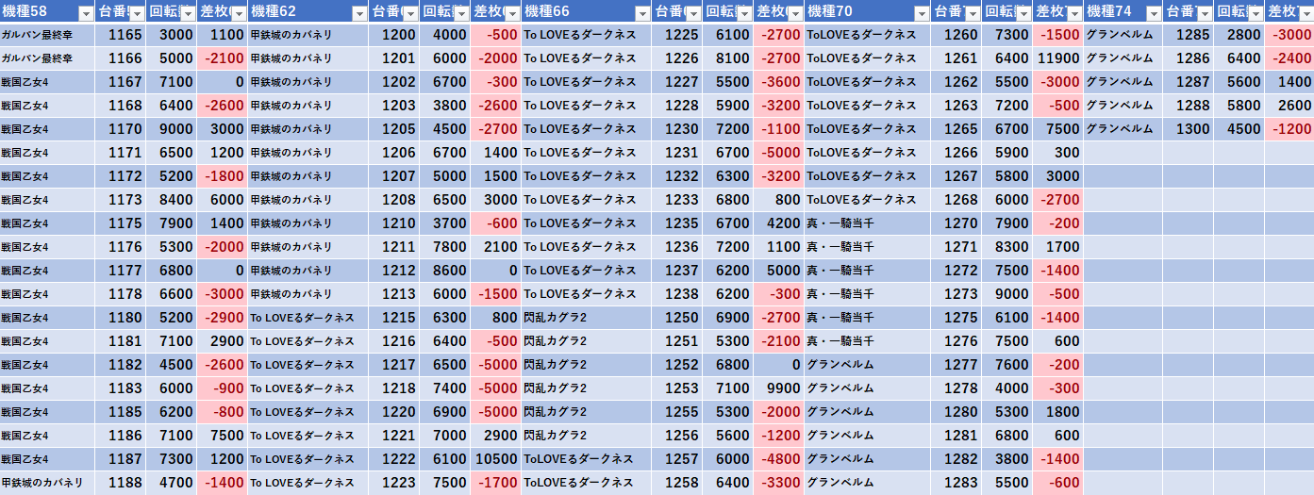The width and height of the screenshot is (1314, 495).
Task: Open the 機種70 column filter dropdown
Action: tap(922, 13)
